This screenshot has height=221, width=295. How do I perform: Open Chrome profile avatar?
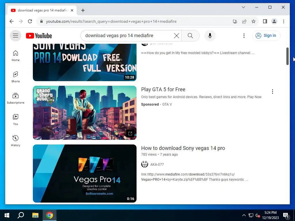(x=274, y=21)
